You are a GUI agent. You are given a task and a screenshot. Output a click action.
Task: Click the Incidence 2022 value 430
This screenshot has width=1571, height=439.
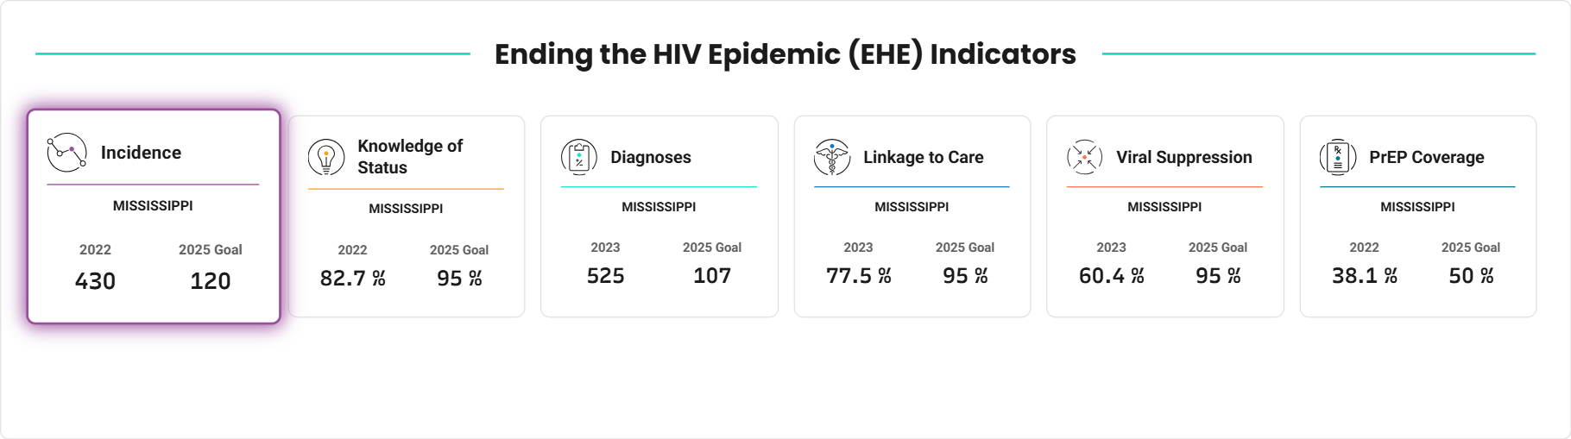coord(95,281)
